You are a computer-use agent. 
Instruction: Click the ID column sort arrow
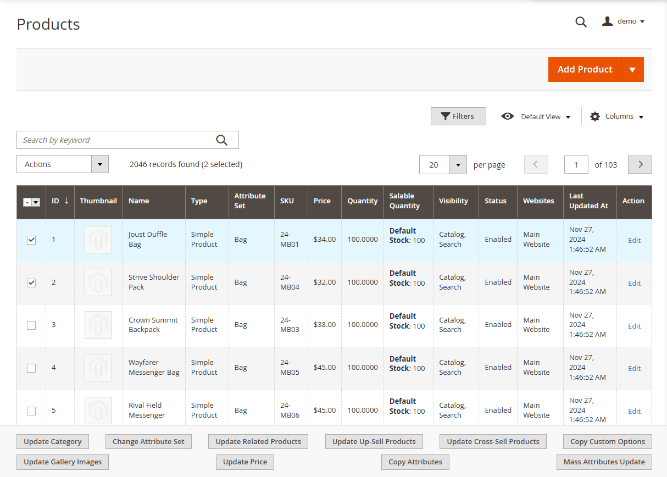pos(66,201)
